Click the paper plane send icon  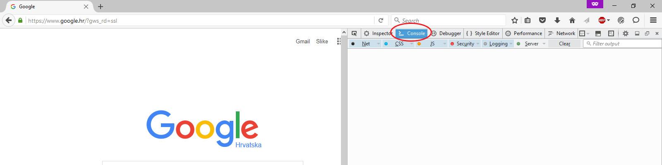pyautogui.click(x=587, y=20)
